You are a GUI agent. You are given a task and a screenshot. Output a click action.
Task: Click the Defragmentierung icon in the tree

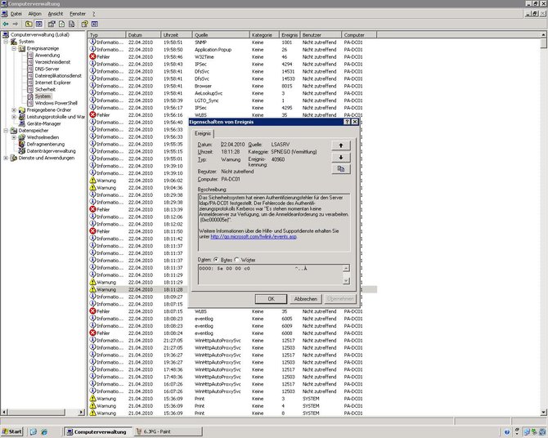pyautogui.click(x=21, y=144)
